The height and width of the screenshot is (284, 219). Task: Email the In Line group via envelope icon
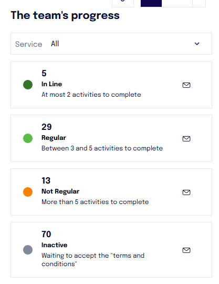click(186, 85)
